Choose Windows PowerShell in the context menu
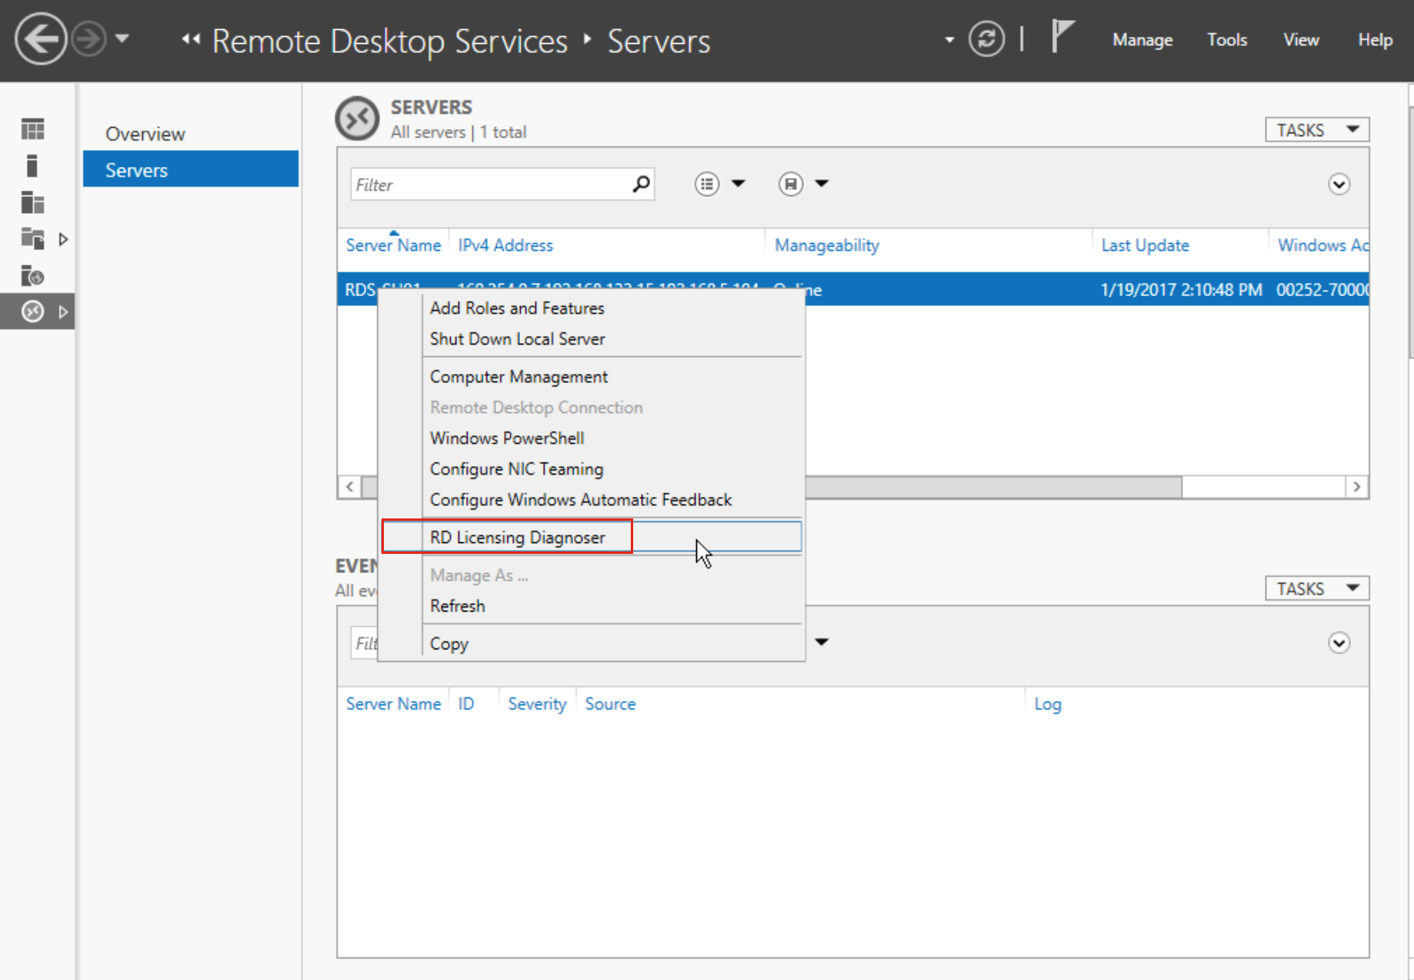The width and height of the screenshot is (1414, 980). coord(506,438)
